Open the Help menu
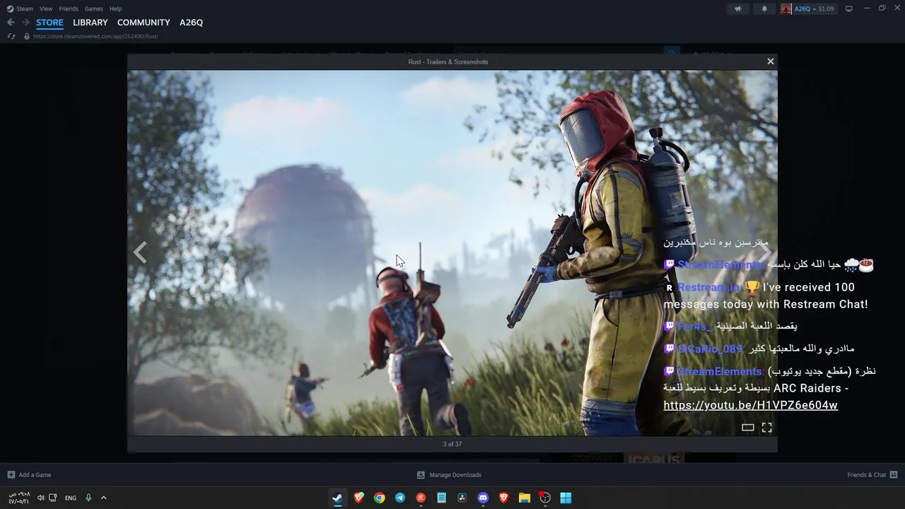Viewport: 905px width, 509px height. 115,8
